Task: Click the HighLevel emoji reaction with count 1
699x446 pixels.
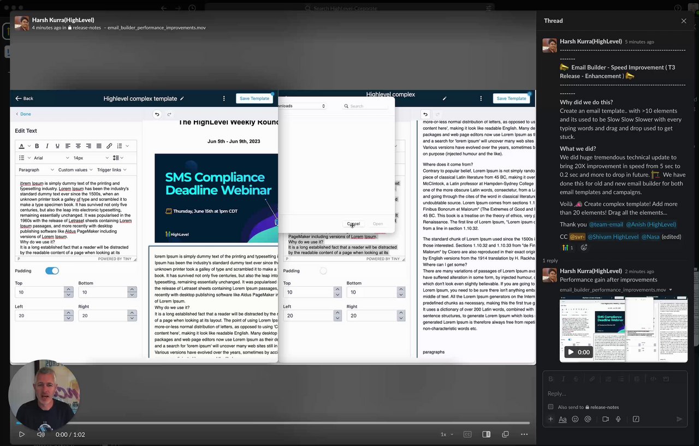Action: tap(567, 248)
